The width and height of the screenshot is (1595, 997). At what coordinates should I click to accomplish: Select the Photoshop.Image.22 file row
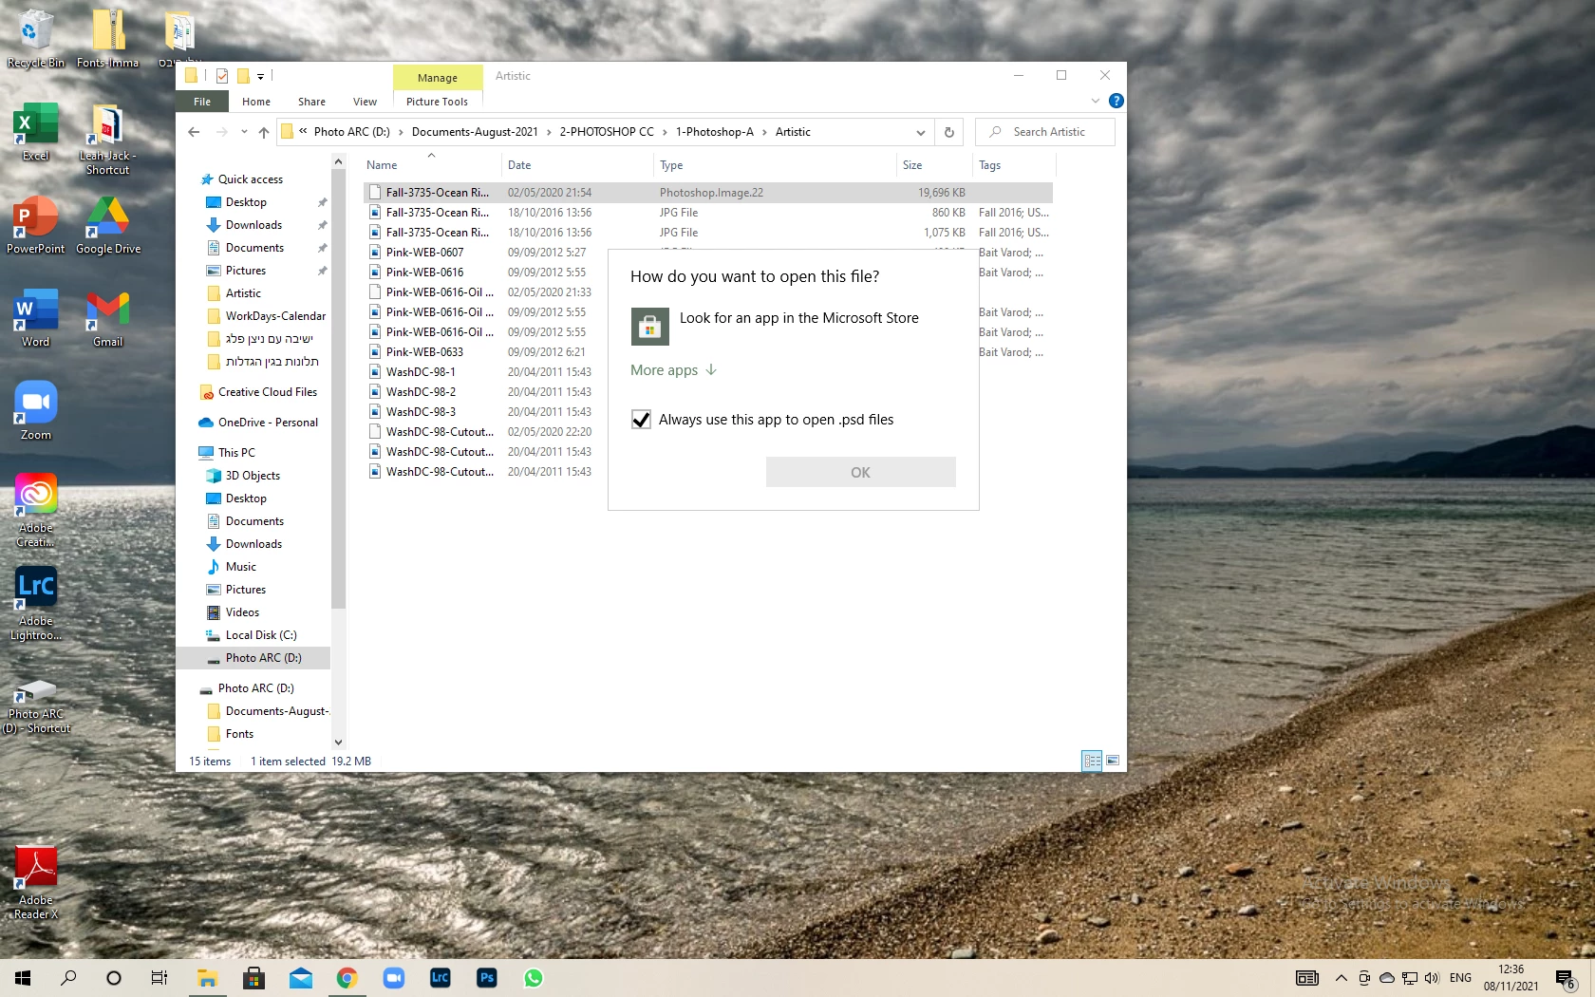pyautogui.click(x=708, y=193)
